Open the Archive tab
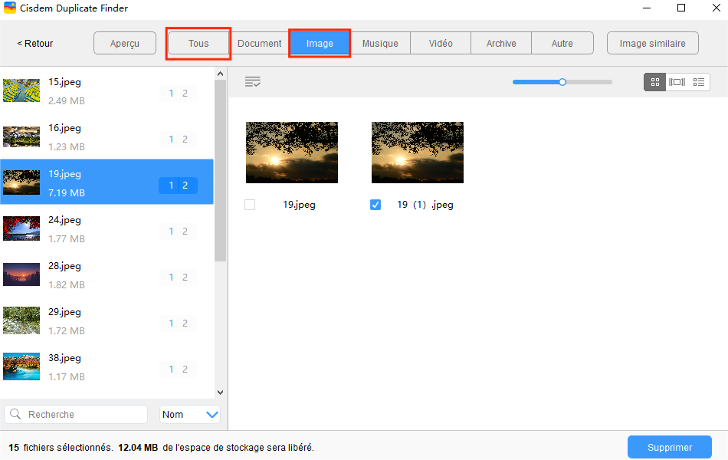 [x=501, y=43]
